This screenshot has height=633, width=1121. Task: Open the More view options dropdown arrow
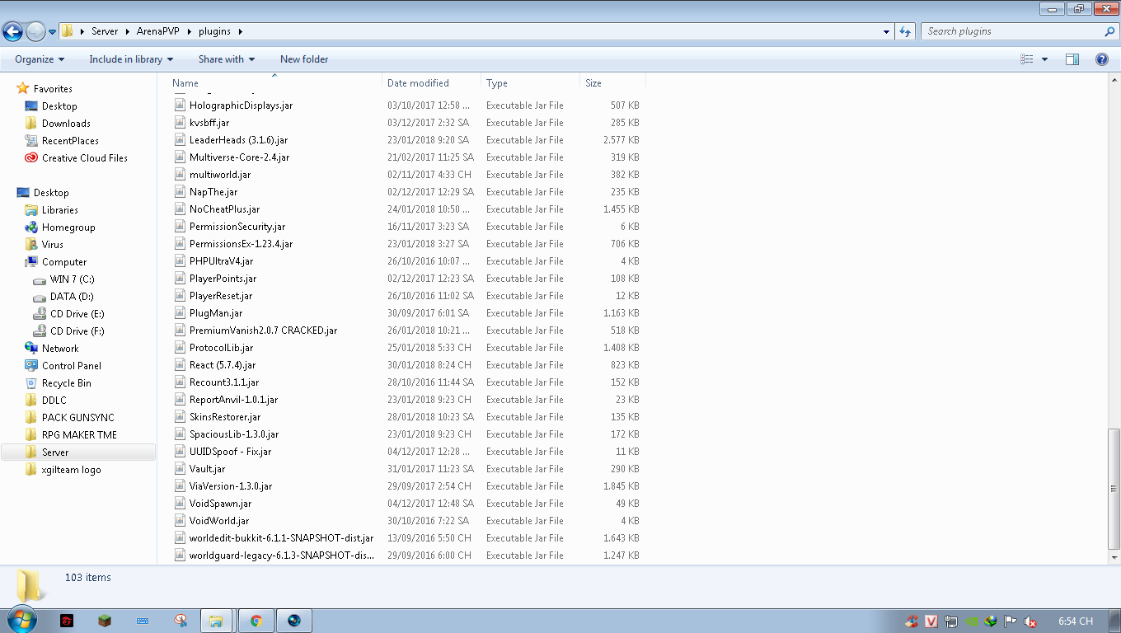(x=1044, y=59)
